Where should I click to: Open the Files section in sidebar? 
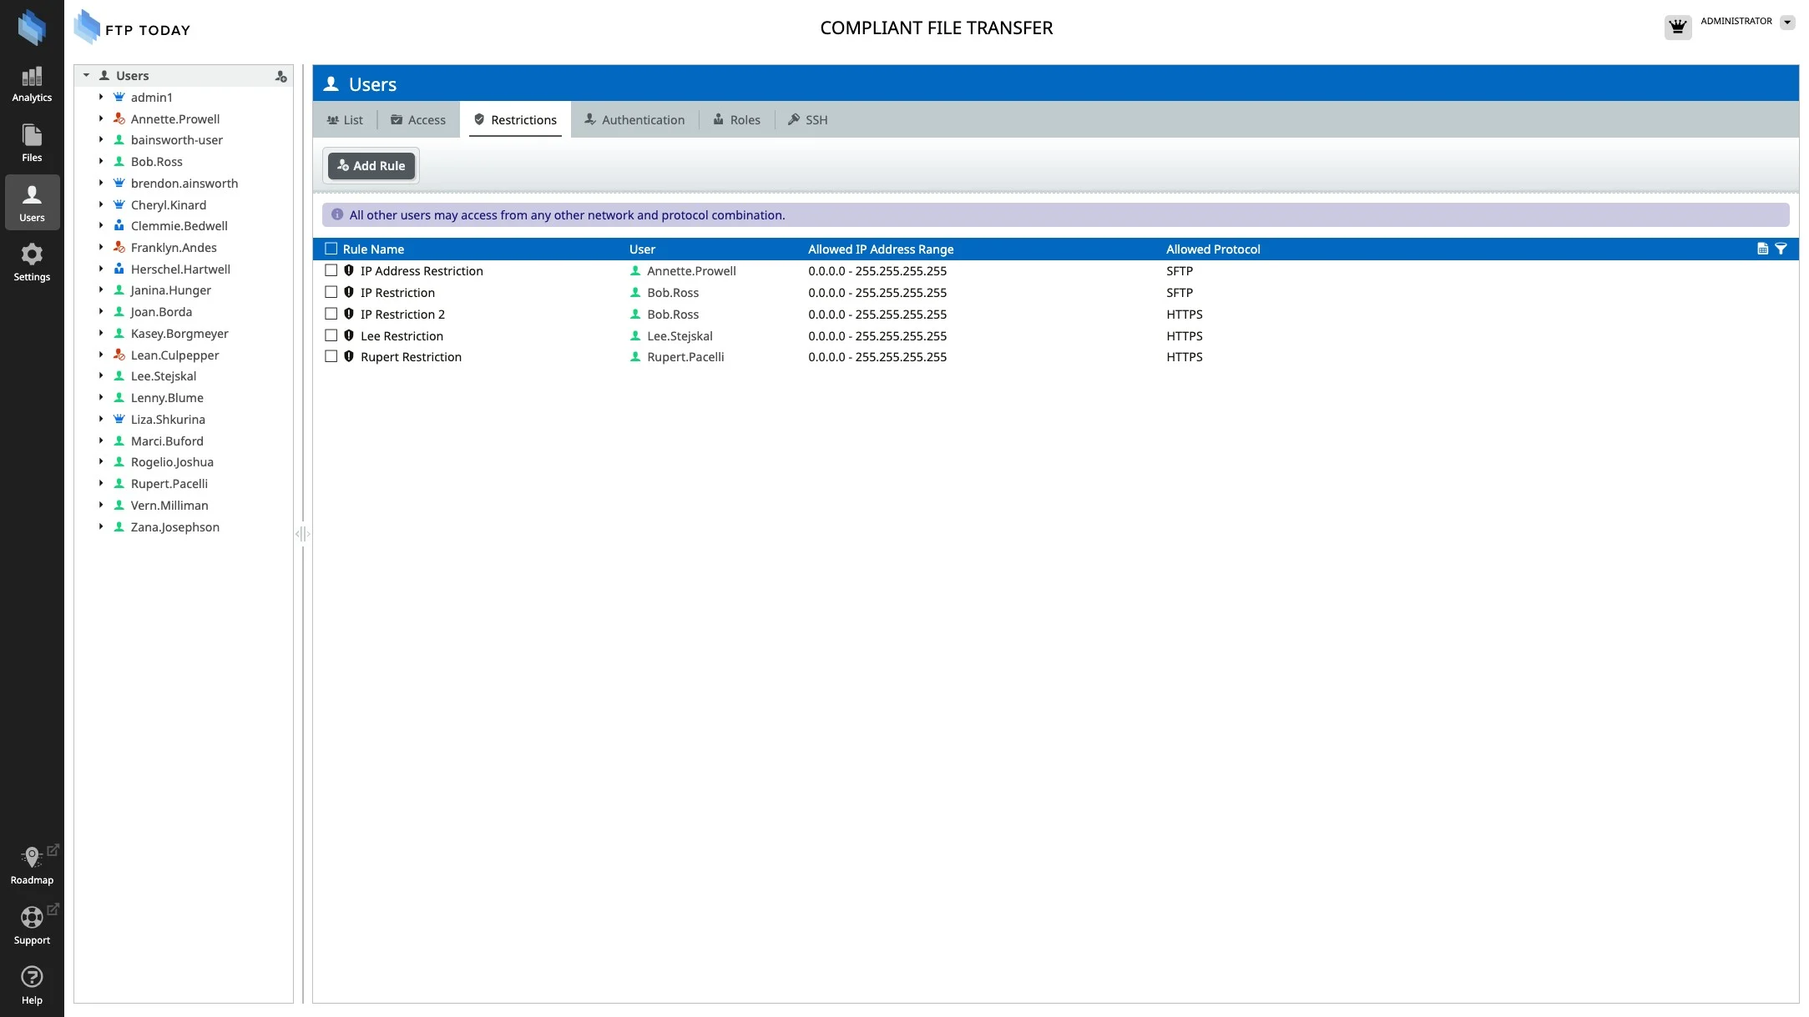pyautogui.click(x=32, y=143)
